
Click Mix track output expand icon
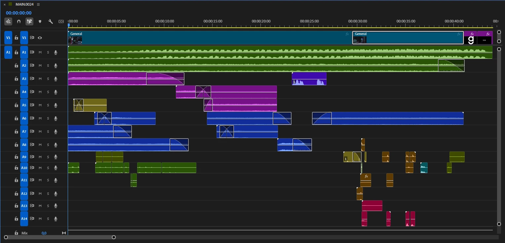[x=64, y=233]
